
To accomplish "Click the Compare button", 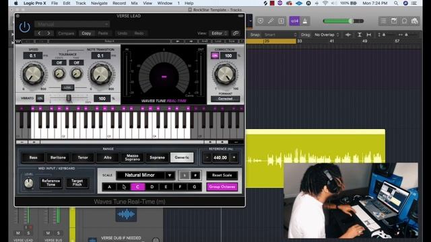I will pyautogui.click(x=66, y=33).
